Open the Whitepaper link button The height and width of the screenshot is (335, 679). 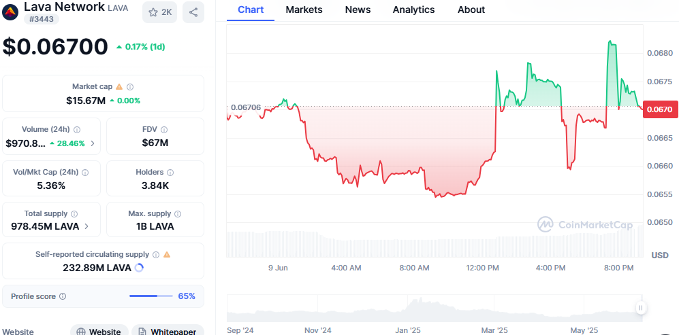[x=168, y=332]
